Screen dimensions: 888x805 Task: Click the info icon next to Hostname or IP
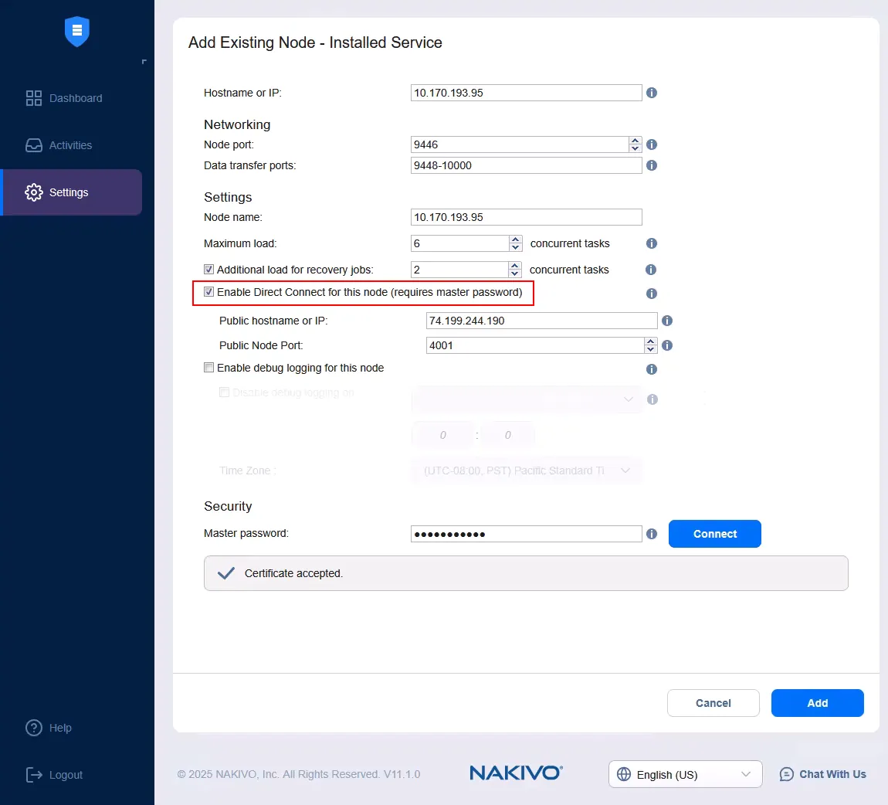click(652, 93)
